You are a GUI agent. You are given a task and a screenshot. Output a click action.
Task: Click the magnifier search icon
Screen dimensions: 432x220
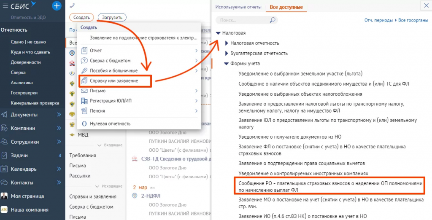point(273,20)
